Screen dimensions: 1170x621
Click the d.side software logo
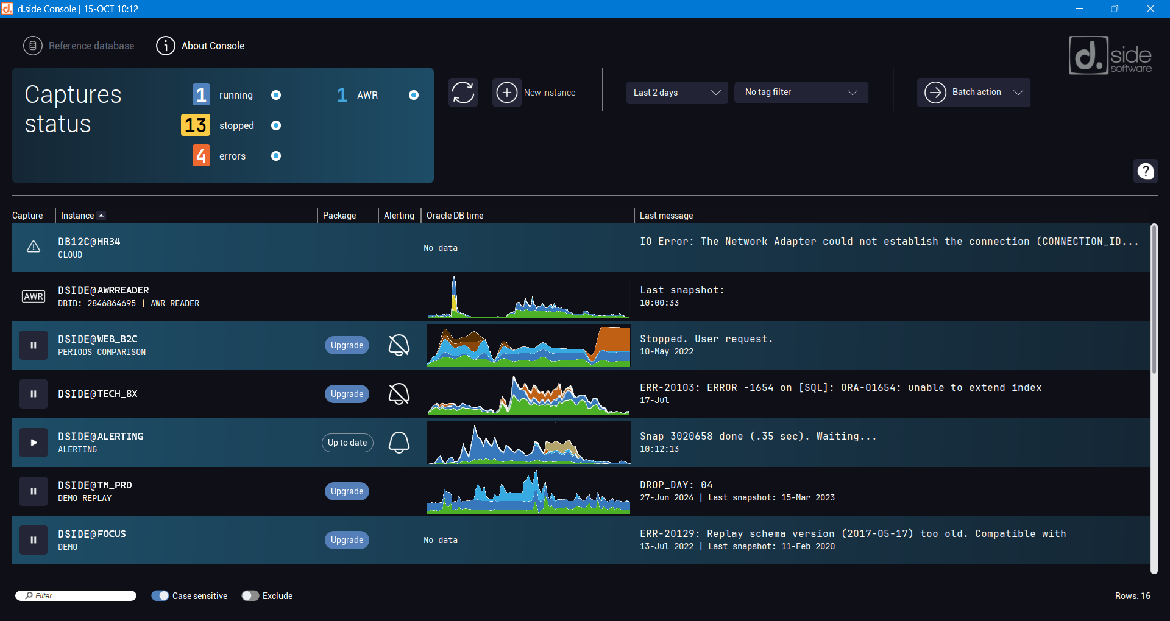click(x=1110, y=55)
